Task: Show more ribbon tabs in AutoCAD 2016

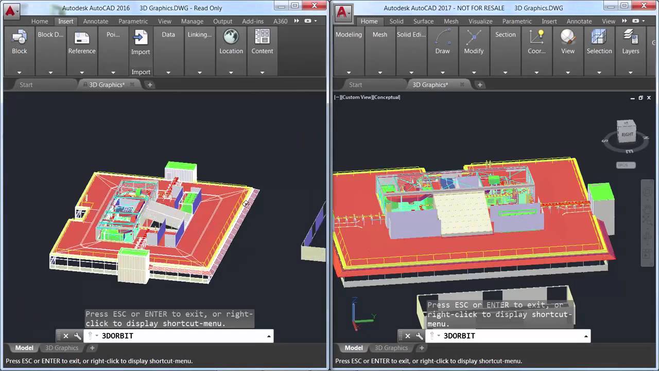Action: coord(297,21)
